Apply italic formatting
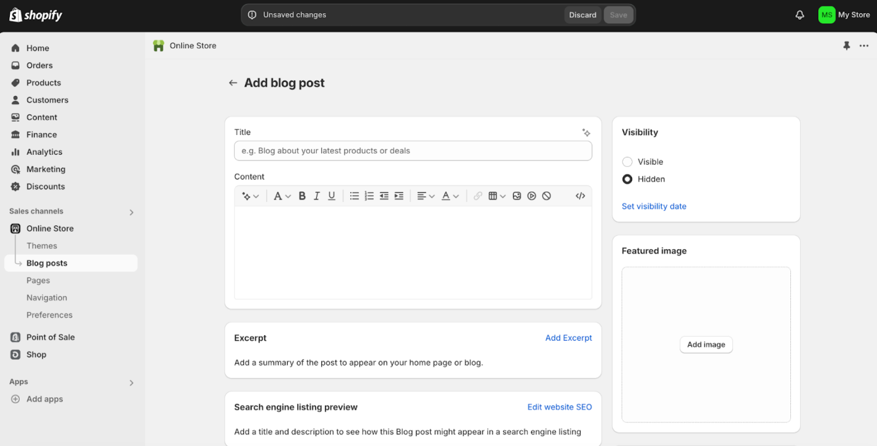Screen dimensions: 877x446 coord(316,195)
